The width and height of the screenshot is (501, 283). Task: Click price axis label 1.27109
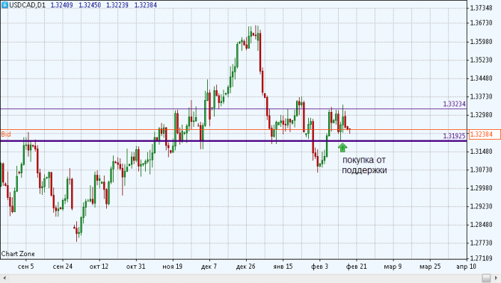click(x=482, y=258)
